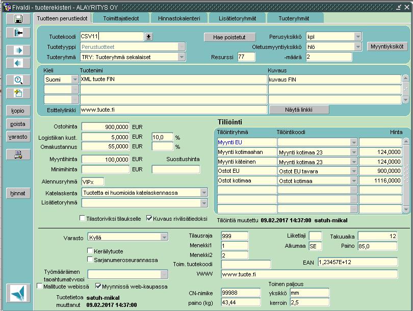Click Hae poistetut button

[x=229, y=37]
